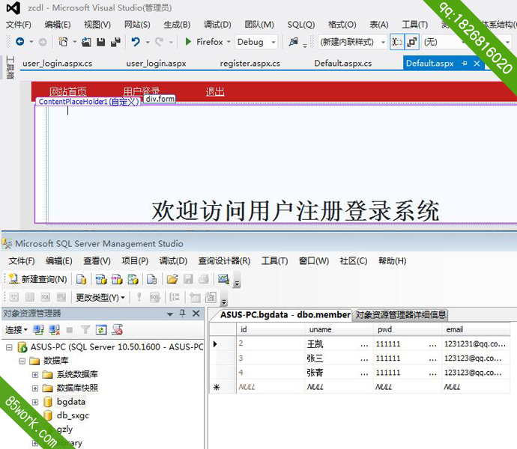Click the Analysis Services XMLA Query icon
The image size is (517, 449).
coord(133,279)
